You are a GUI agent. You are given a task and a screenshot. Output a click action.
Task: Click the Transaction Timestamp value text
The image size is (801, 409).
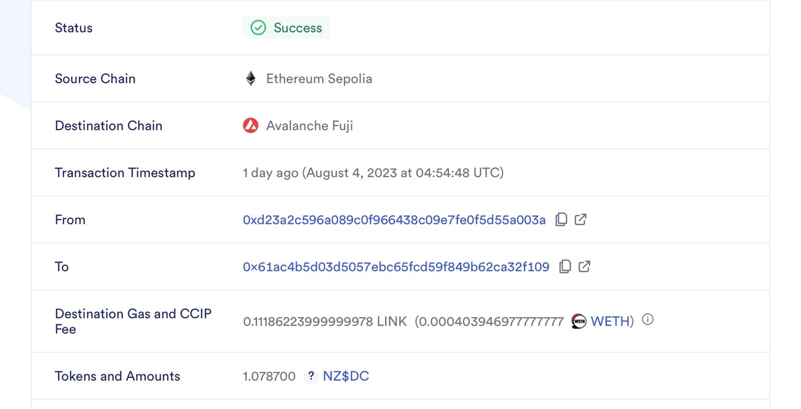tap(373, 172)
